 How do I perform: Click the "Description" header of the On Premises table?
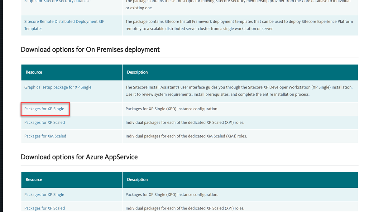click(137, 72)
